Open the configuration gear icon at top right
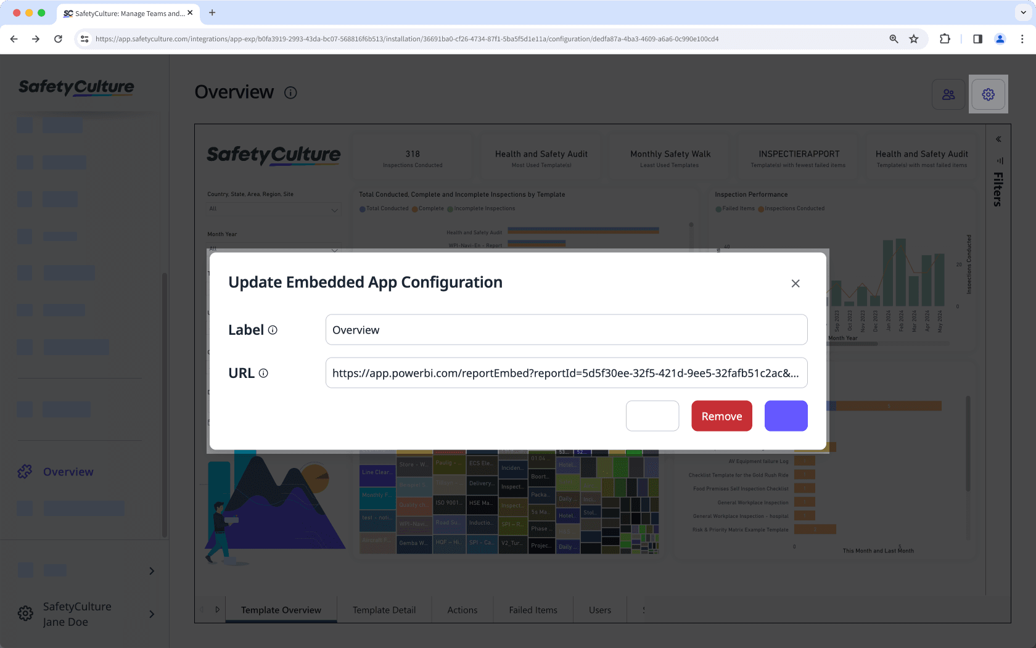 click(x=988, y=94)
